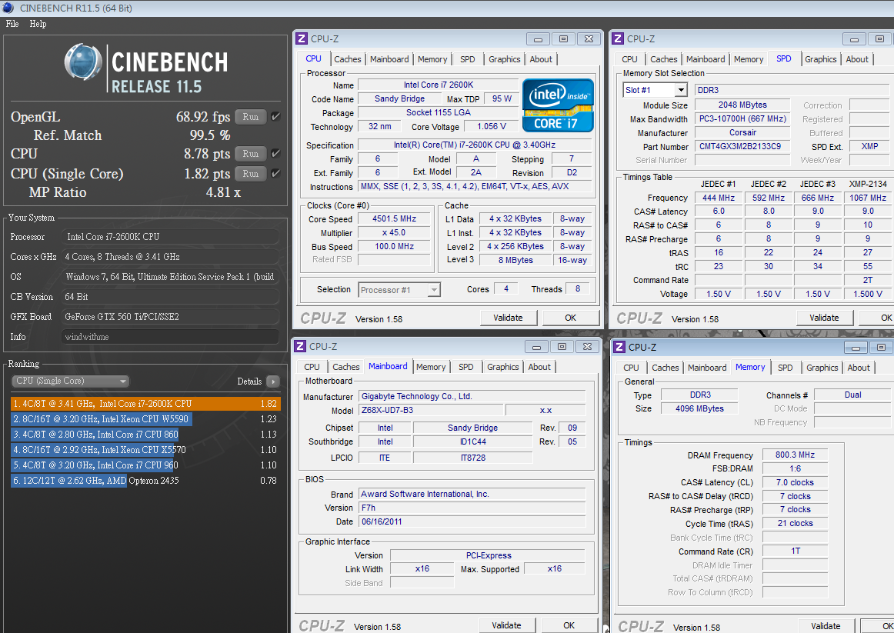Switch to About tab in top-left CPU-Z window
Viewport: 894px width, 633px height.
click(541, 59)
